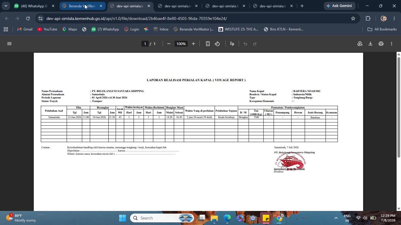Open the Gmail bookmark

25,29
